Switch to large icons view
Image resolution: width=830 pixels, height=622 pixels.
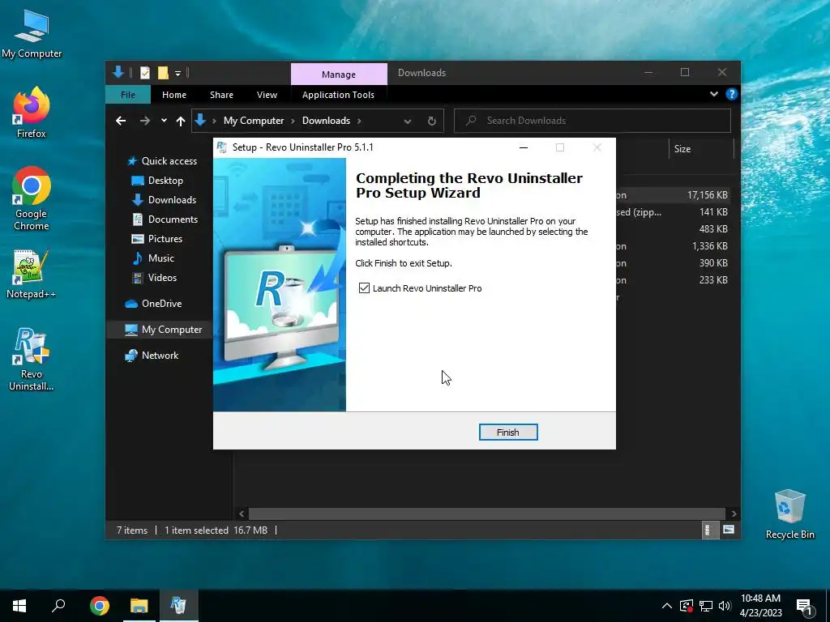pyautogui.click(x=729, y=530)
